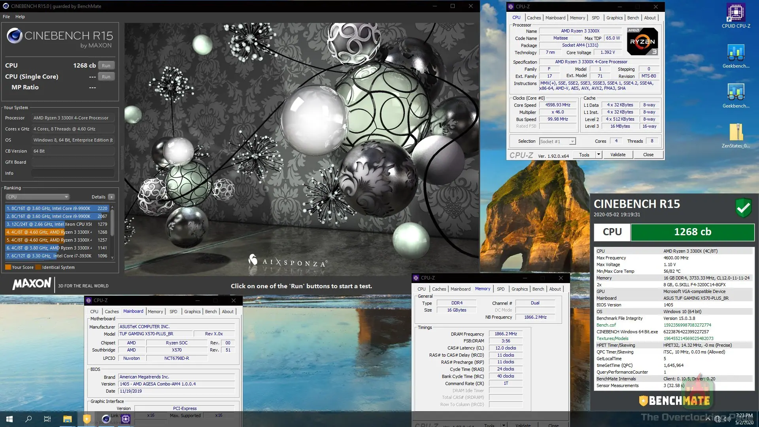The height and width of the screenshot is (427, 759).
Task: Click the Tools button in top CPU-Z
Action: 584,155
